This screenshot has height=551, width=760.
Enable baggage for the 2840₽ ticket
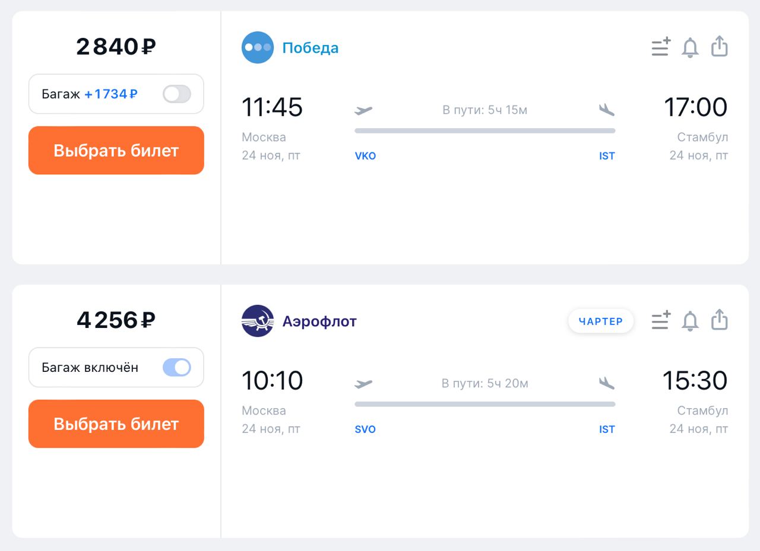176,94
